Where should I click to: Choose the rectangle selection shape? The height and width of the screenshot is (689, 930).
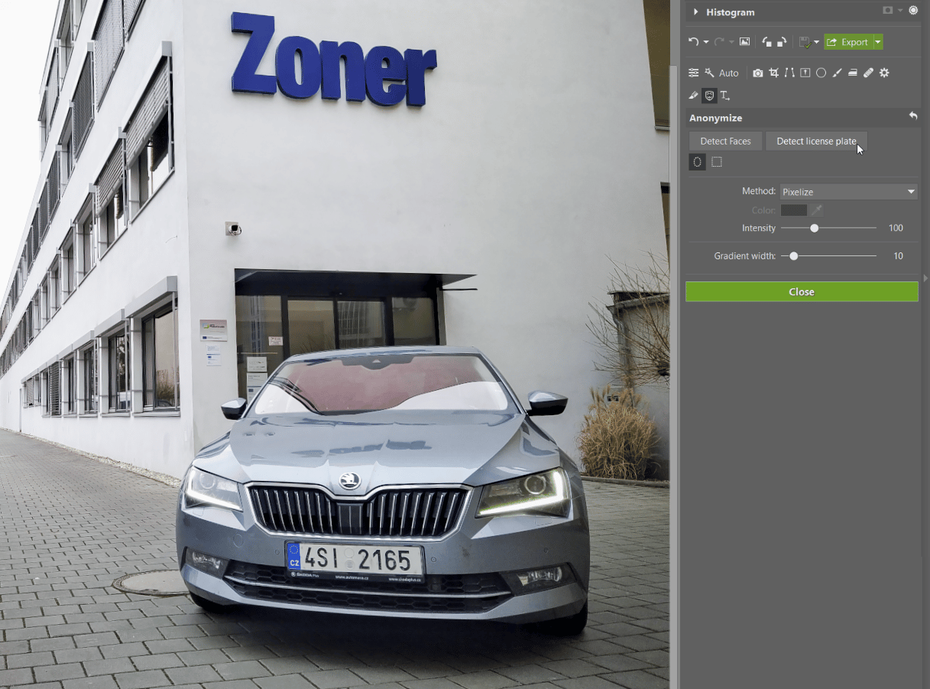[x=717, y=162]
